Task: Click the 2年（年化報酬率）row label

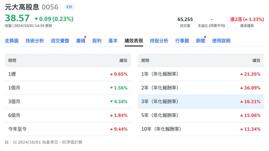Action: tap(160, 88)
